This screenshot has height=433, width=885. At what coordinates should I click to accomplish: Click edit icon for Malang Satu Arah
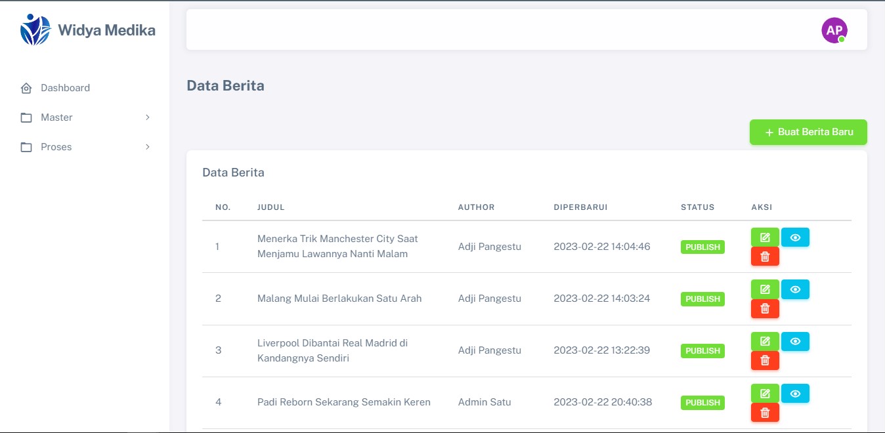tap(765, 289)
